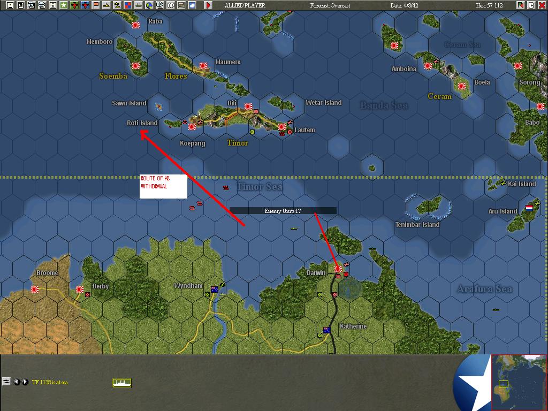Click the yellow submarine icon north of Darwin
Image resolution: width=548 pixels, height=411 pixels.
pyautogui.click(x=294, y=229)
